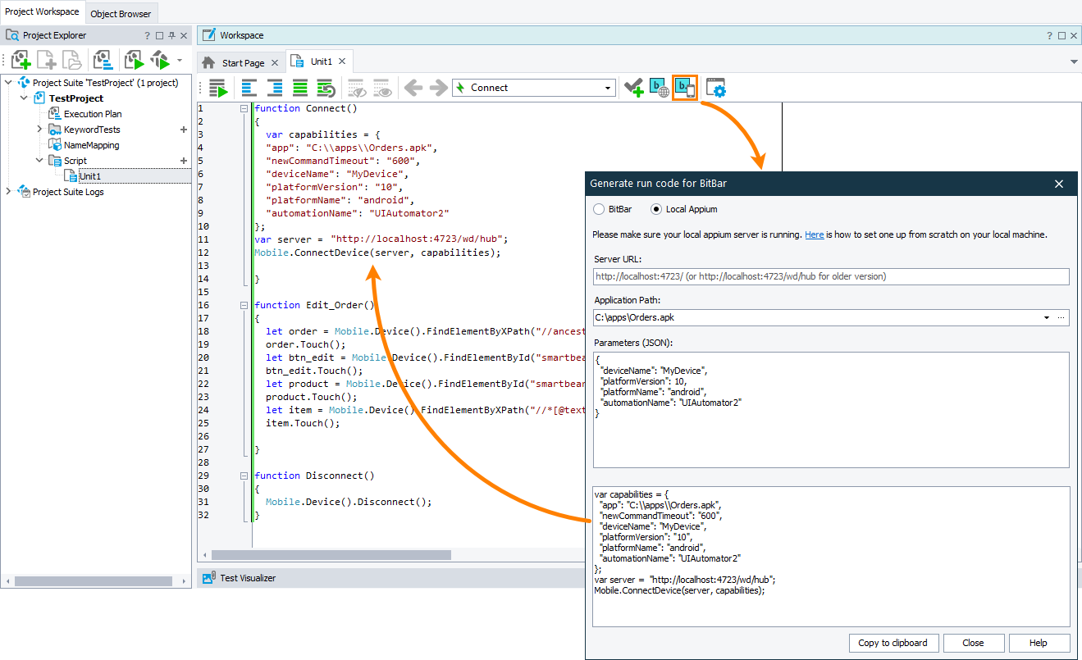Expand the KeywordTests tree node
Image resolution: width=1082 pixels, height=660 pixels.
(39, 130)
